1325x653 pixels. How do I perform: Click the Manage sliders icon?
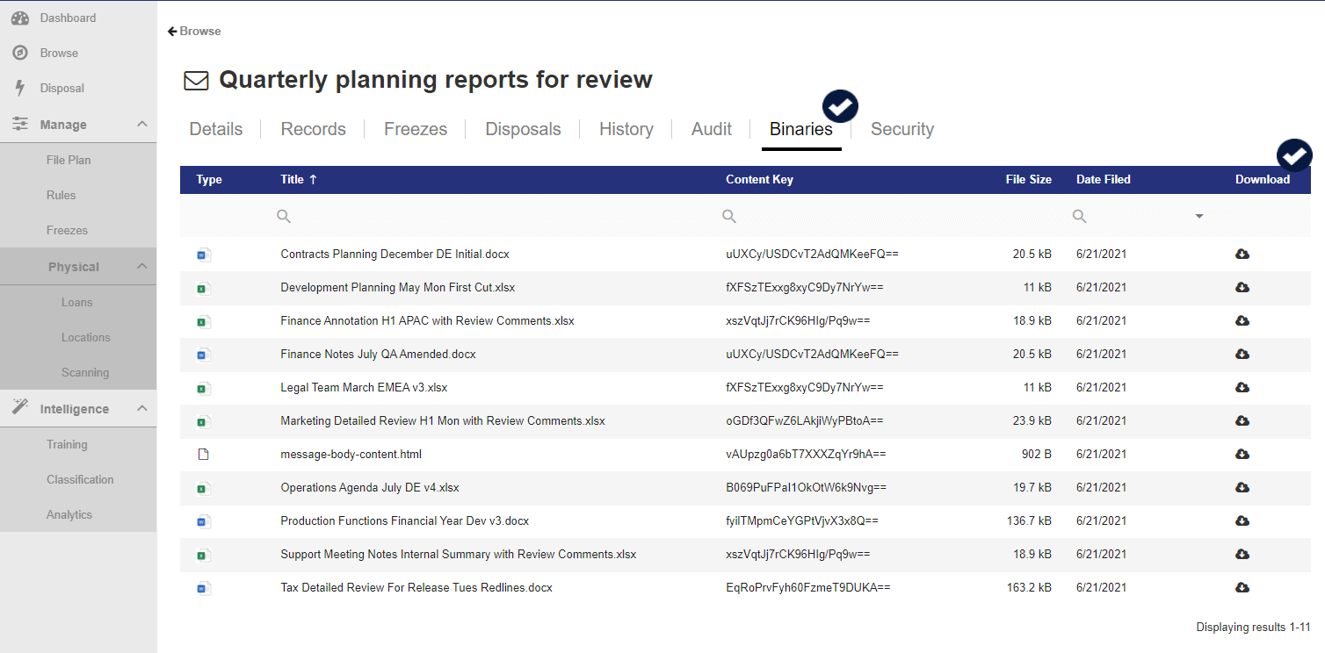(x=20, y=125)
